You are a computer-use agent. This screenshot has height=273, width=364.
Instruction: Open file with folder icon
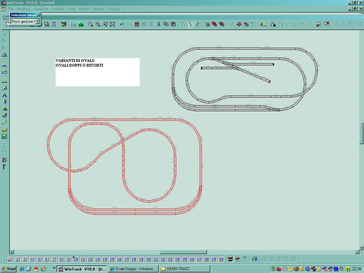coord(64,24)
